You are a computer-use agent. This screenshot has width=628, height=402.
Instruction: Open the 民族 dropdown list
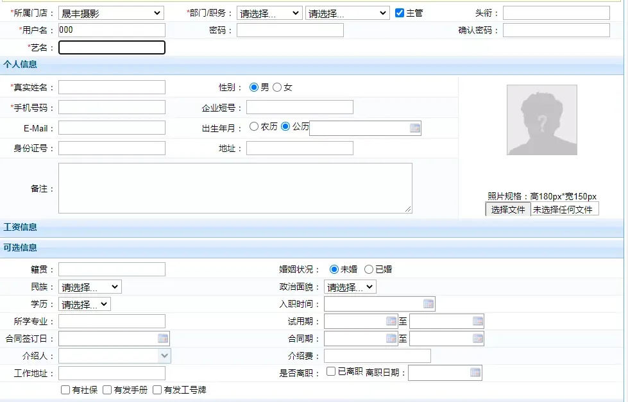tap(90, 287)
